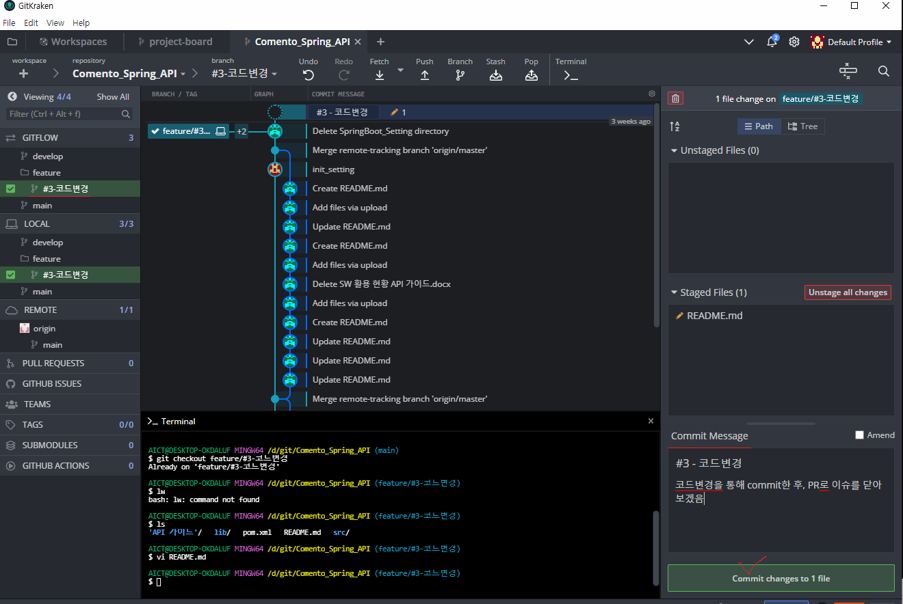Viewport: 903px width, 604px height.
Task: Click the pencil edit icon on WIP row
Action: pos(394,112)
